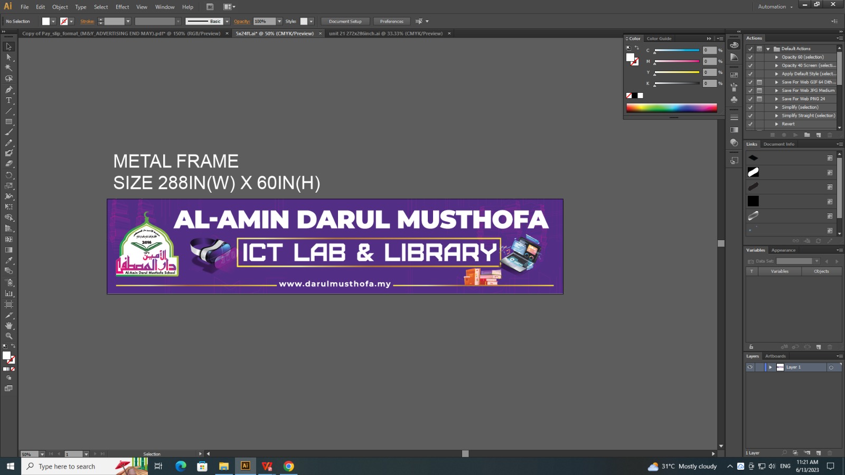Collapse the Default Actions folder
845x475 pixels.
[x=768, y=49]
